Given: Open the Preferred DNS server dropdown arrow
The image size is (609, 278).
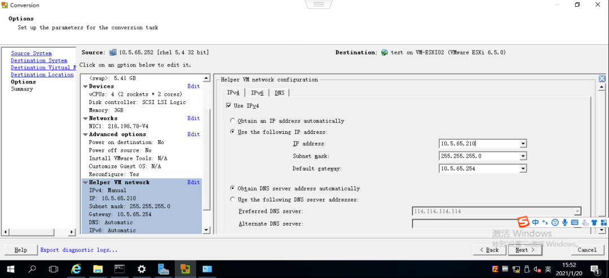Looking at the screenshot, I should (577, 211).
